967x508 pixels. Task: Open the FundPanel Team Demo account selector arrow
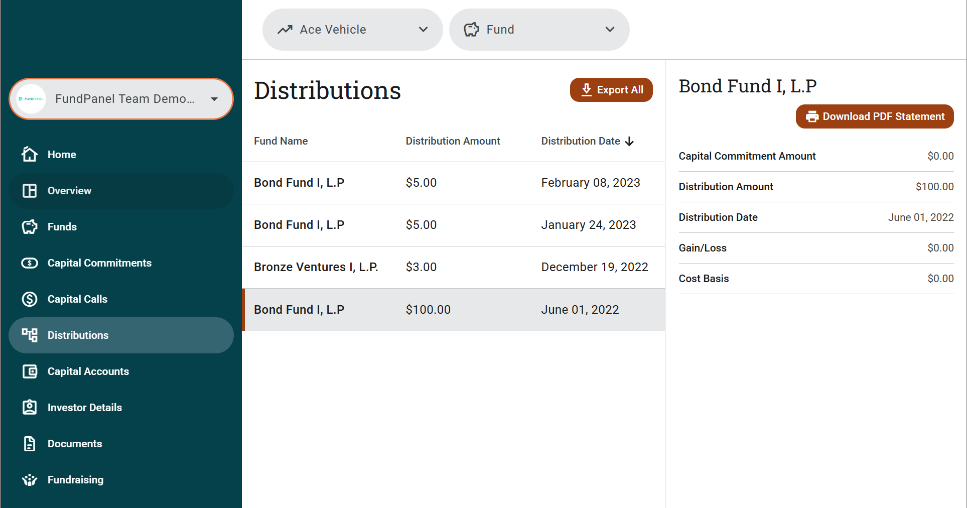[214, 99]
